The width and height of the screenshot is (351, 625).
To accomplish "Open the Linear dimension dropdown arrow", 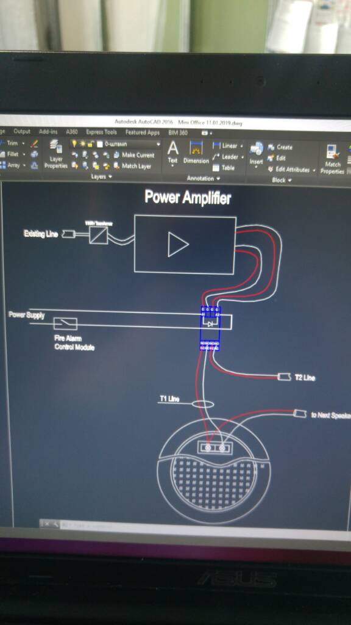I will click(241, 146).
